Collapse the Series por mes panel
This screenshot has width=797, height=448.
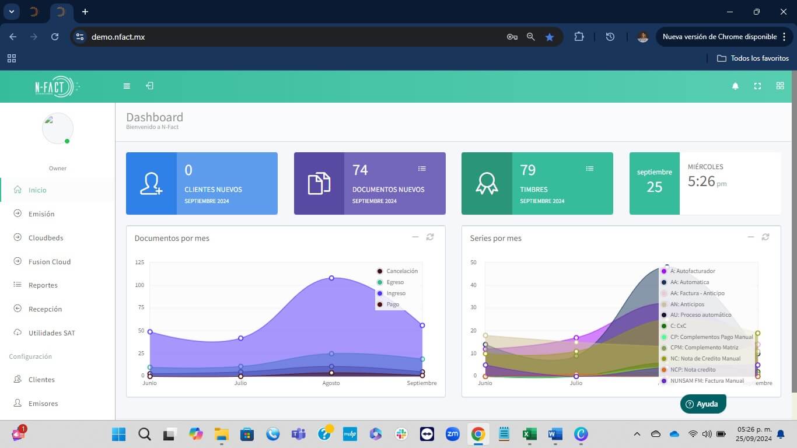point(751,237)
